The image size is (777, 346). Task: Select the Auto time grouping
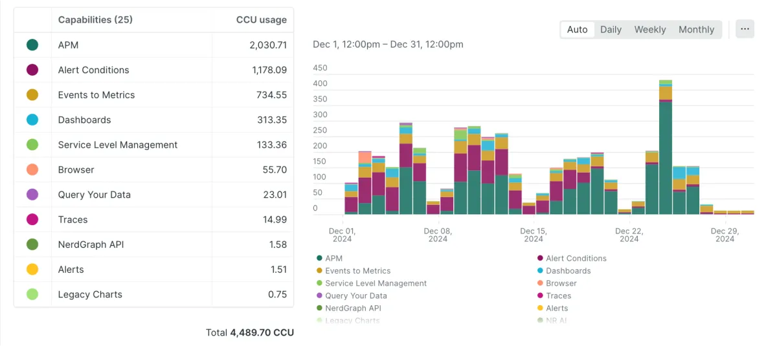coord(577,30)
